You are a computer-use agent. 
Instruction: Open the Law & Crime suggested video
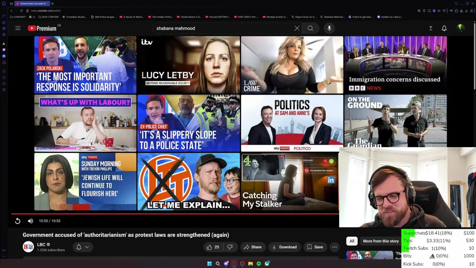(292, 65)
